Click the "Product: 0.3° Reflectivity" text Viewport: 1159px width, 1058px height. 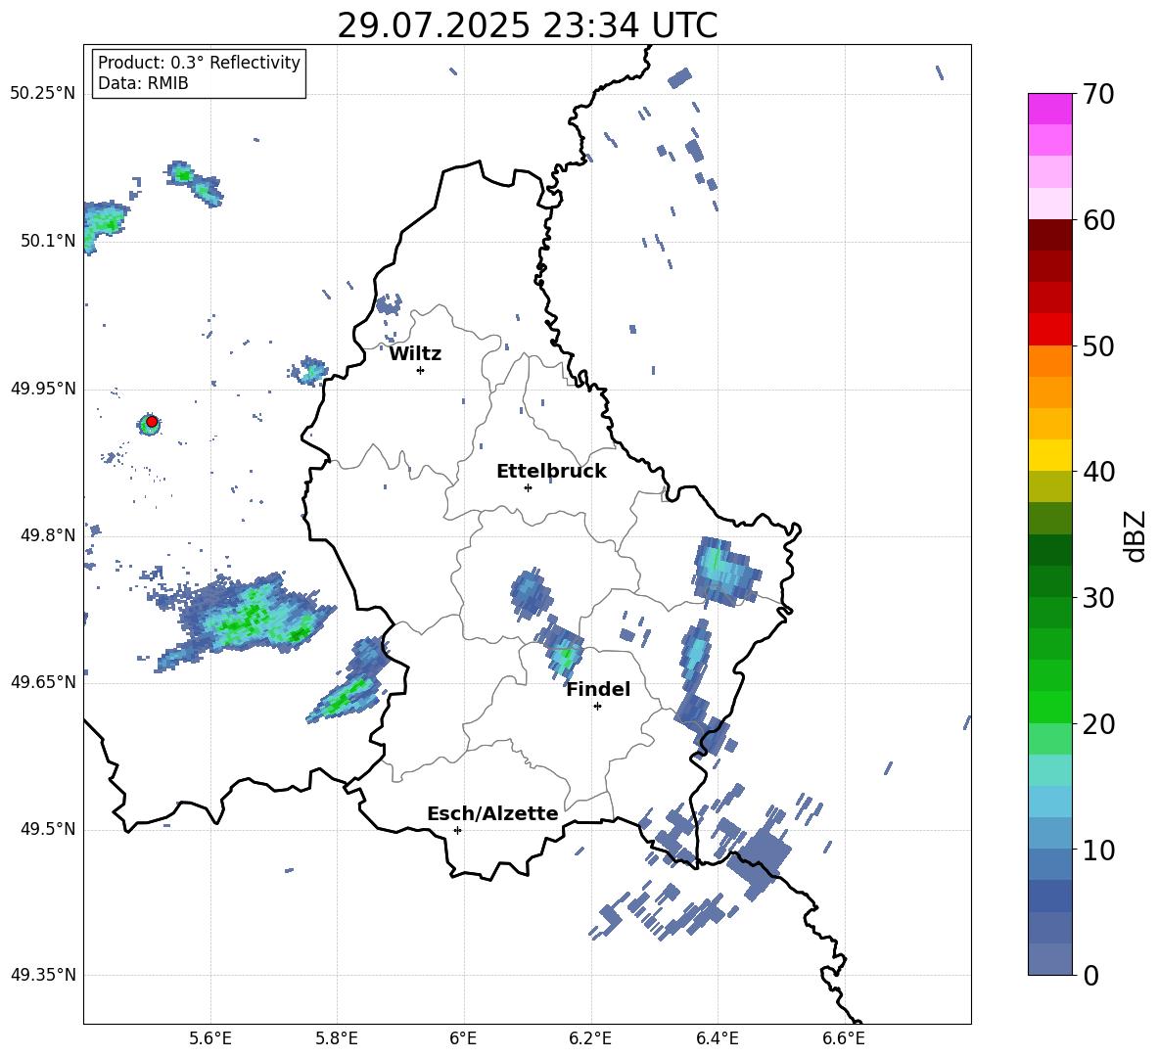tap(199, 62)
